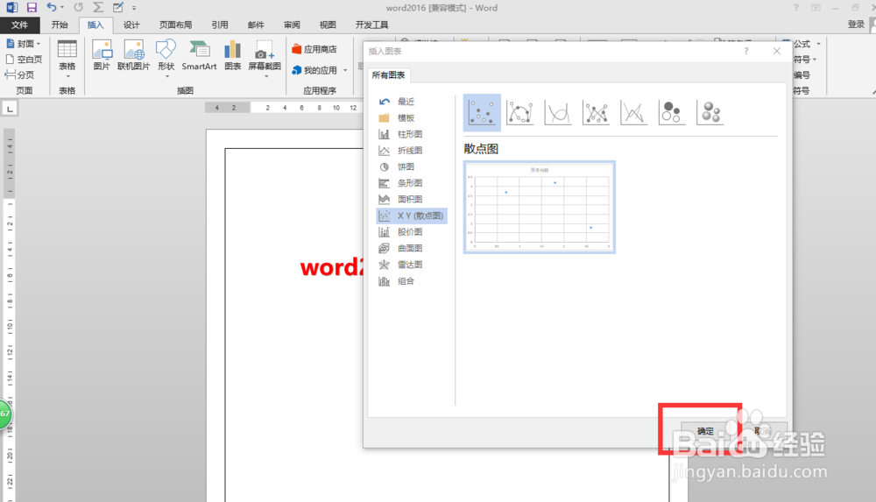Click the scatter chart preview thumbnail
Screen dimensions: 876x502
(539, 208)
